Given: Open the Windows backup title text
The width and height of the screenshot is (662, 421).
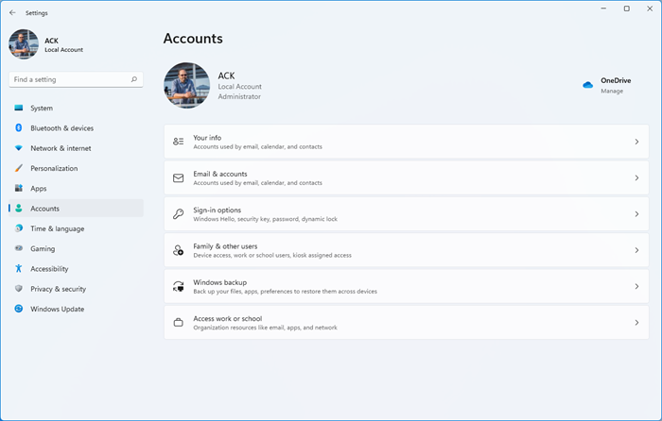Looking at the screenshot, I should (x=220, y=282).
